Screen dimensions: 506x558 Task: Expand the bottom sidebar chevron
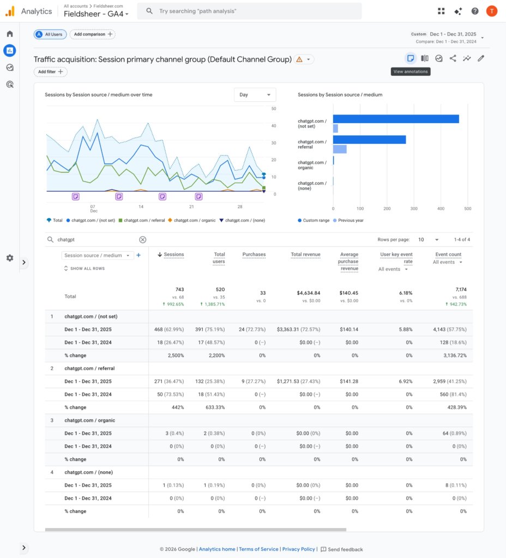tap(24, 548)
